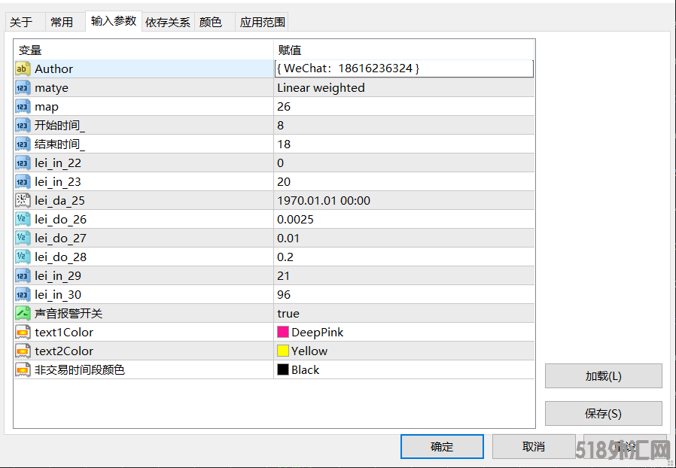Select the map value 26
The height and width of the screenshot is (468, 676).
[284, 106]
